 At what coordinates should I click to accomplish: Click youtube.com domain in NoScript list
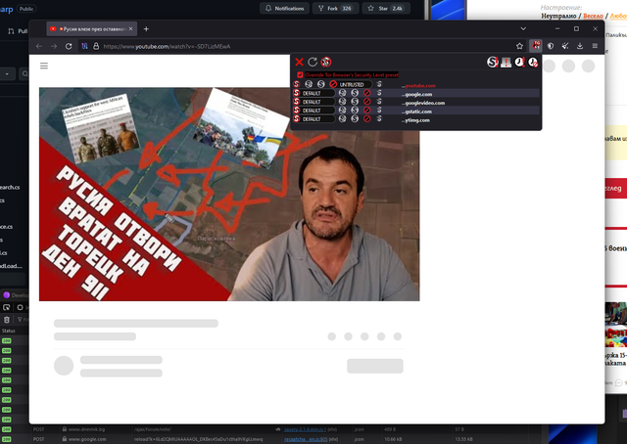(x=418, y=85)
